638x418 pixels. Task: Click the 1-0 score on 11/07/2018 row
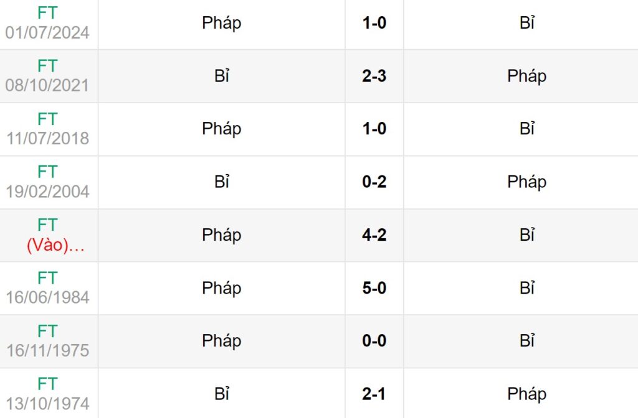point(374,129)
